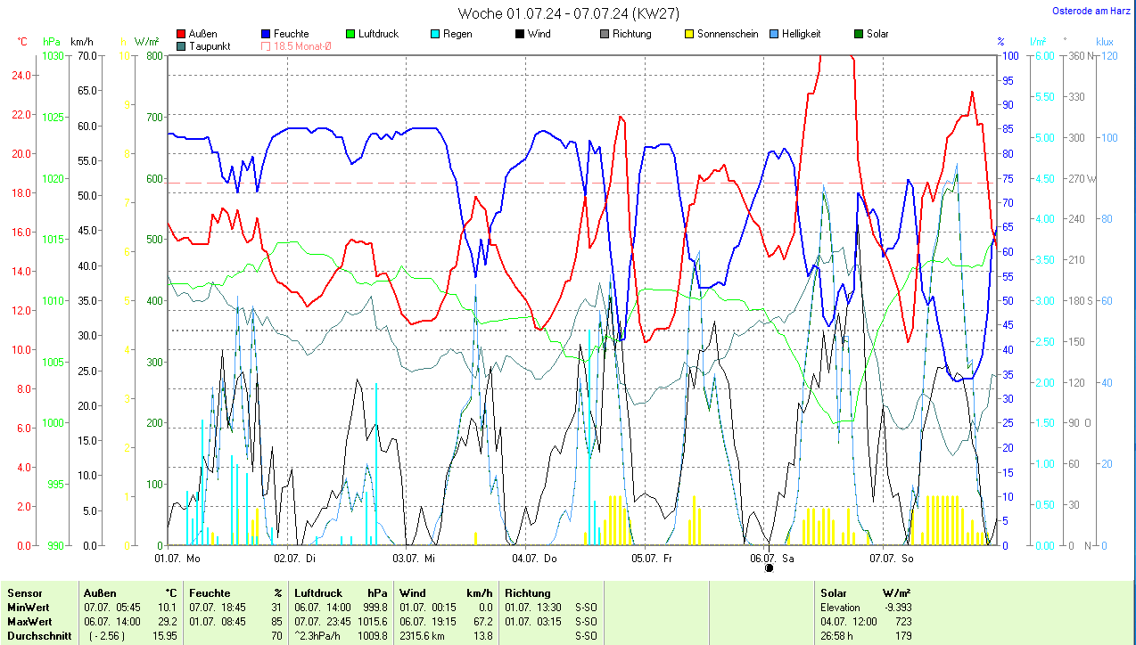Select the black Wind legend square

click(x=520, y=34)
